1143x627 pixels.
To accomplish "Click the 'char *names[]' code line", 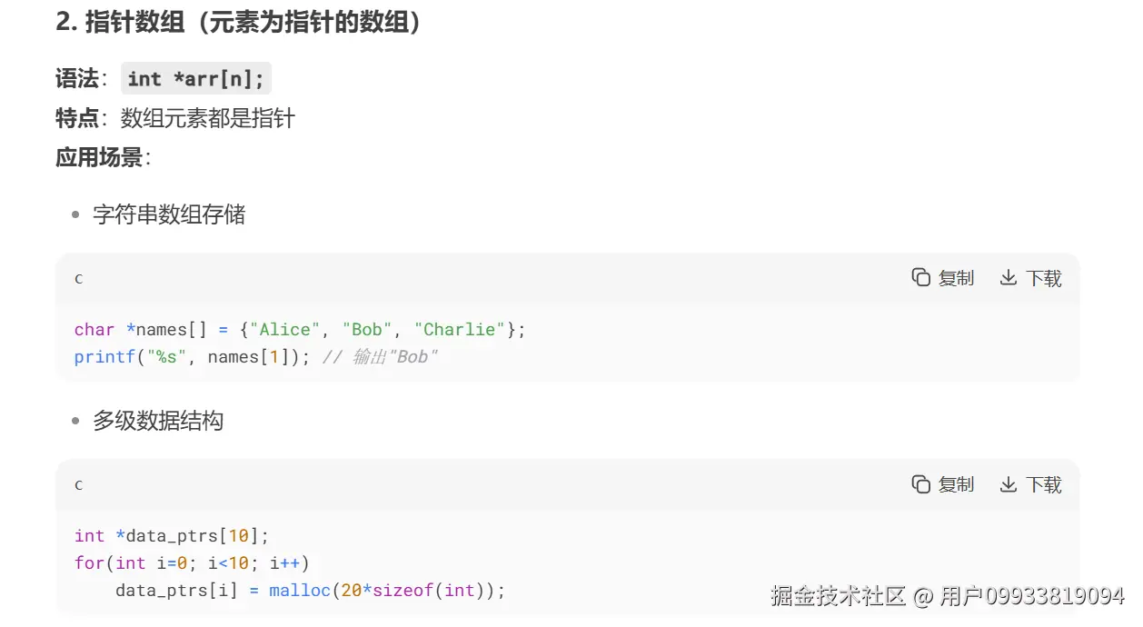I will pos(300,330).
